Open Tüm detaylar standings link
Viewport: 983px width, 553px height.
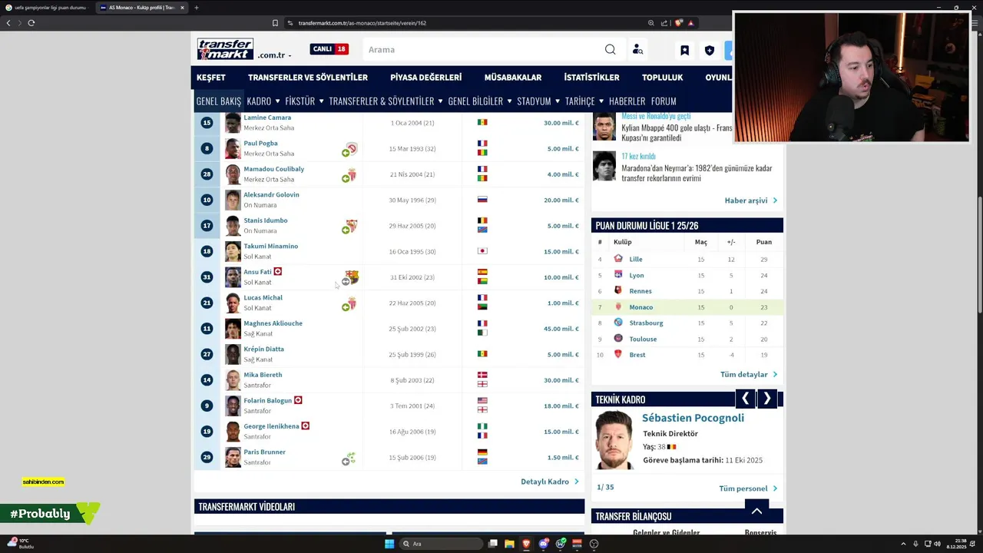(x=748, y=375)
